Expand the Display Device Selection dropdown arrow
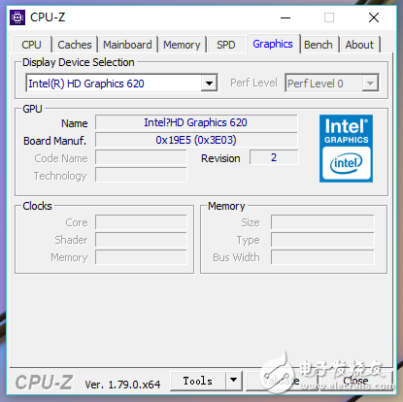 (x=209, y=84)
